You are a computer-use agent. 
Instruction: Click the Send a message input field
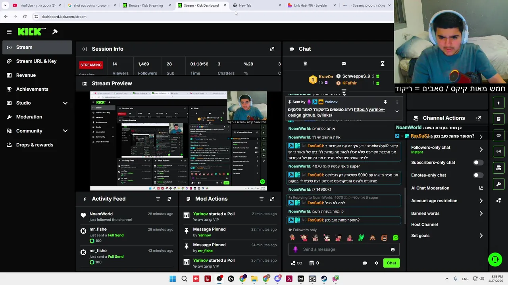click(x=344, y=249)
